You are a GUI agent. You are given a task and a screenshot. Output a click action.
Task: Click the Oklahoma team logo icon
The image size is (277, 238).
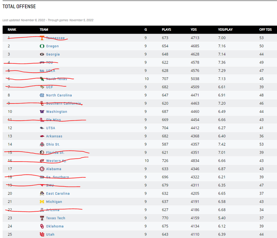(x=42, y=226)
